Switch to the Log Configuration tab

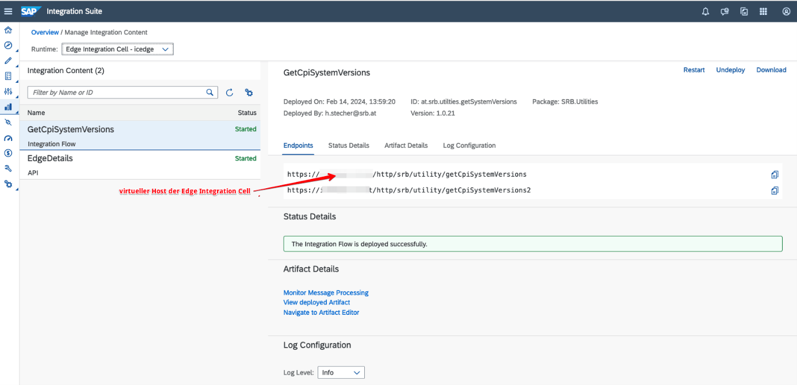coord(470,146)
